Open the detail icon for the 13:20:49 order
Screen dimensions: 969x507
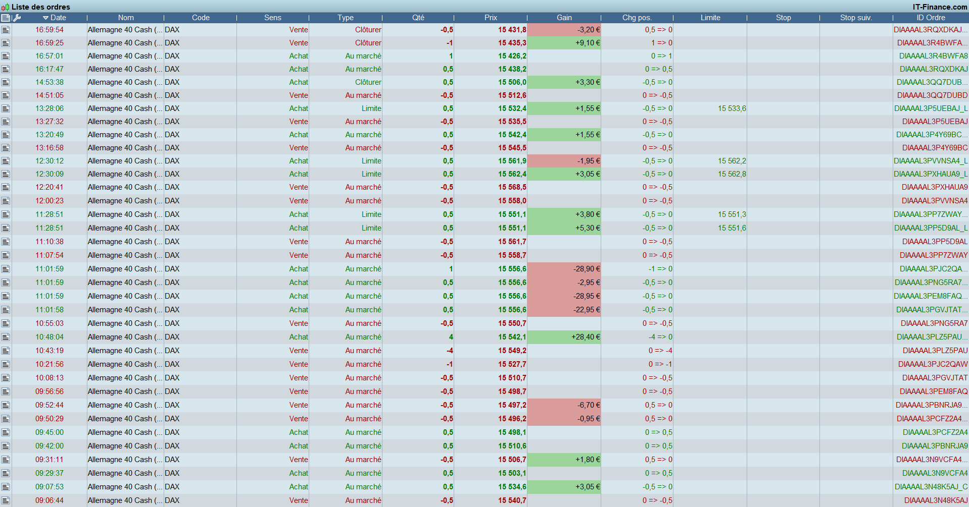click(x=6, y=135)
